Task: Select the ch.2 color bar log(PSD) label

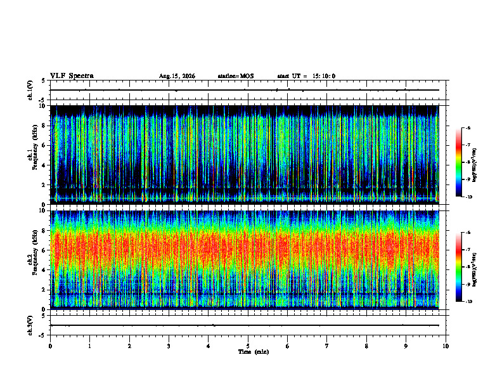Action: click(475, 269)
